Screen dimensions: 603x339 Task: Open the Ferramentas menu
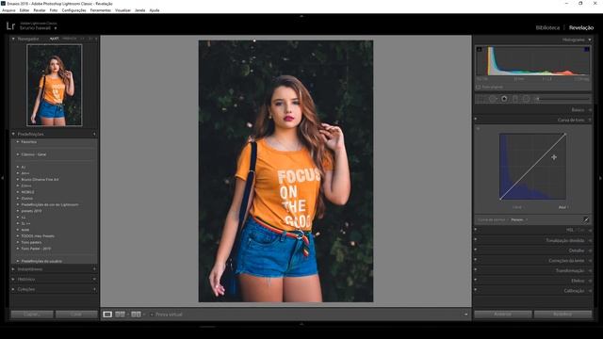pos(101,10)
